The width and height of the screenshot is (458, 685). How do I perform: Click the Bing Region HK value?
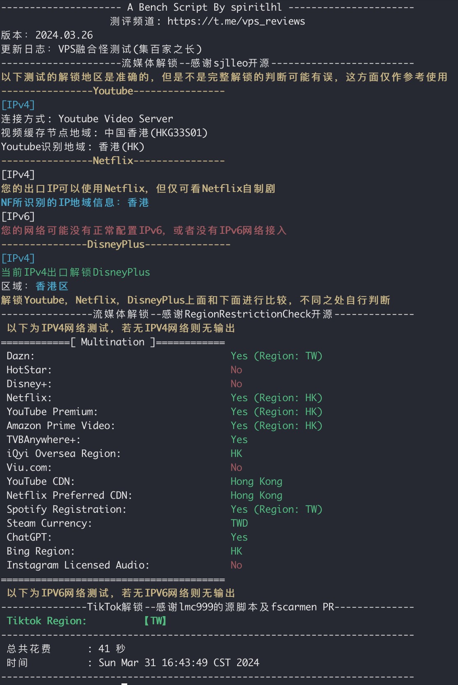pos(236,551)
